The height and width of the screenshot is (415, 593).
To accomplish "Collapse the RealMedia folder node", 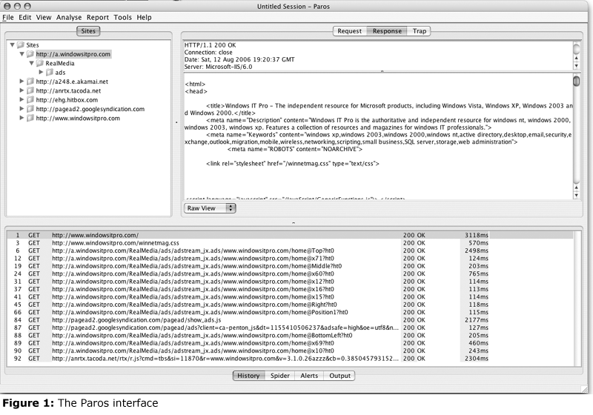I will [x=32, y=63].
